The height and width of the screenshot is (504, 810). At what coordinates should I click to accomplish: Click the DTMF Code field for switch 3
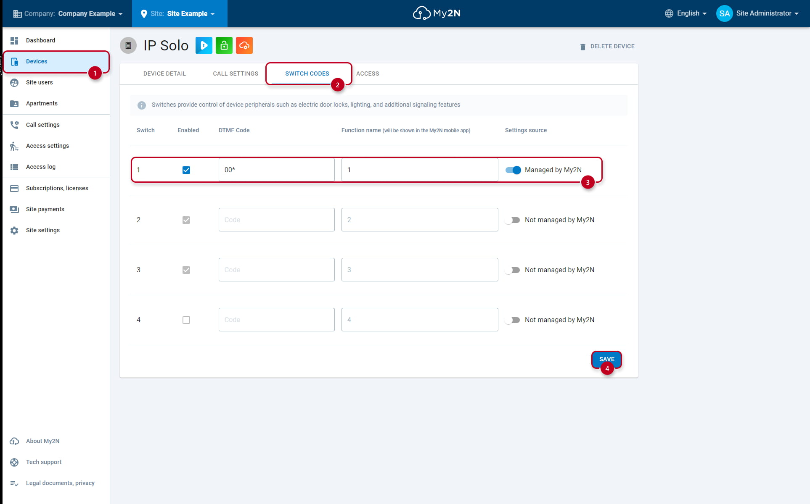(277, 270)
